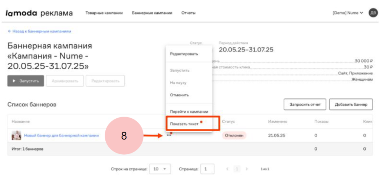Open Баннерные кампании tab
This screenshot has width=380, height=179.
152,13
